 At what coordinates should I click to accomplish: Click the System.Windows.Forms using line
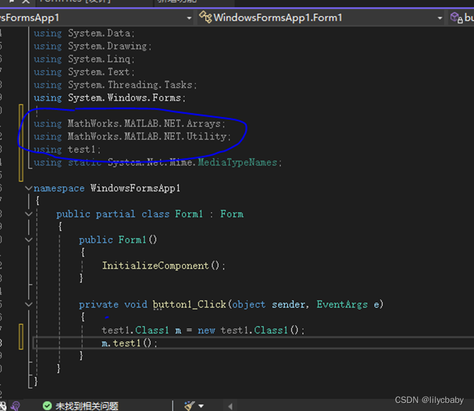109,98
